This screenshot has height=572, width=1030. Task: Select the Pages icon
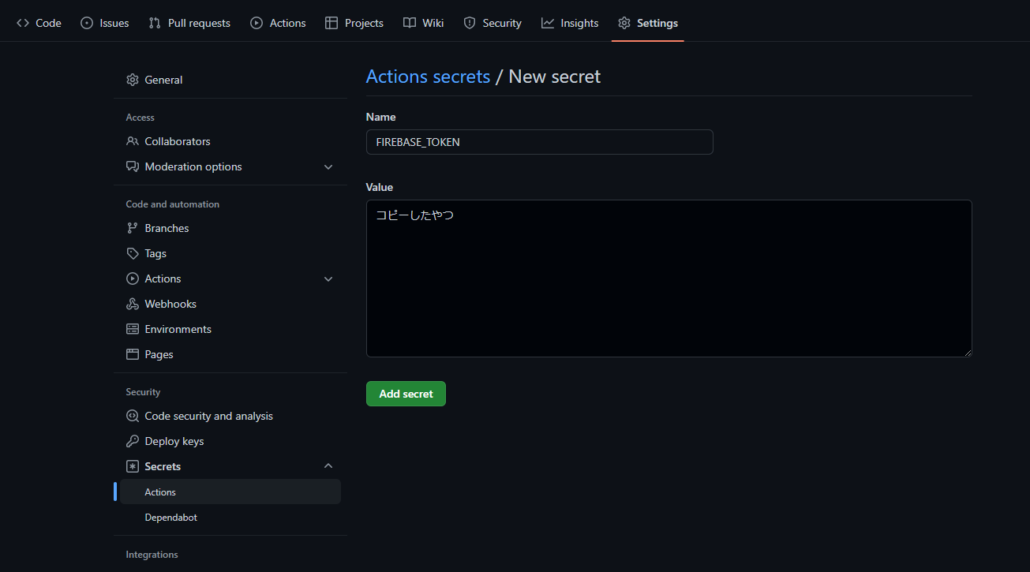coord(133,354)
